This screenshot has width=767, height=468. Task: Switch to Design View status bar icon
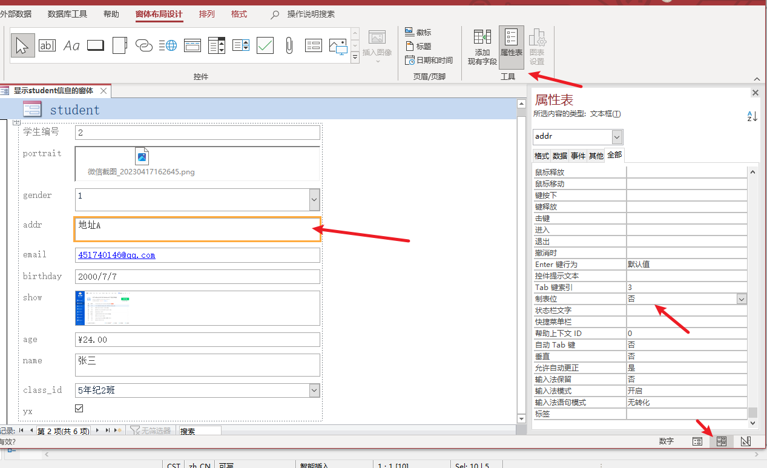tap(746, 441)
